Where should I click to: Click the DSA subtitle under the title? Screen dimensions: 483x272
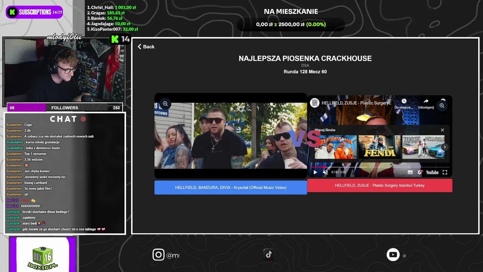[x=305, y=65]
